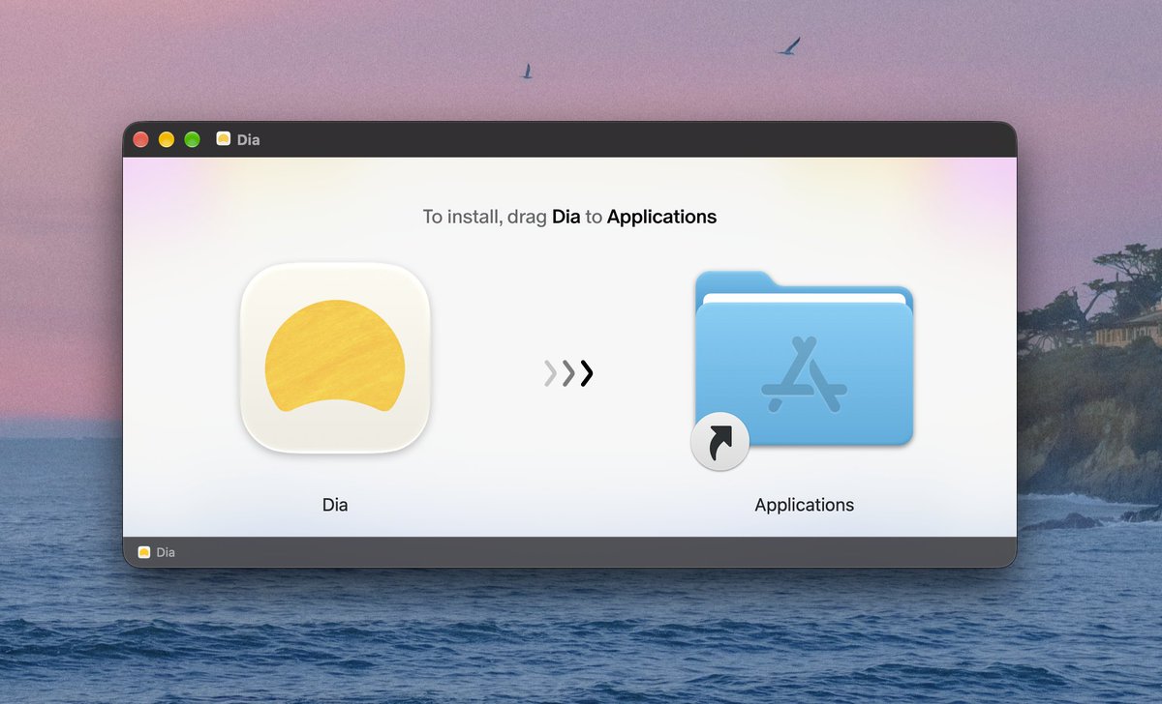Select the Dia app icon
The width and height of the screenshot is (1162, 704).
click(335, 359)
